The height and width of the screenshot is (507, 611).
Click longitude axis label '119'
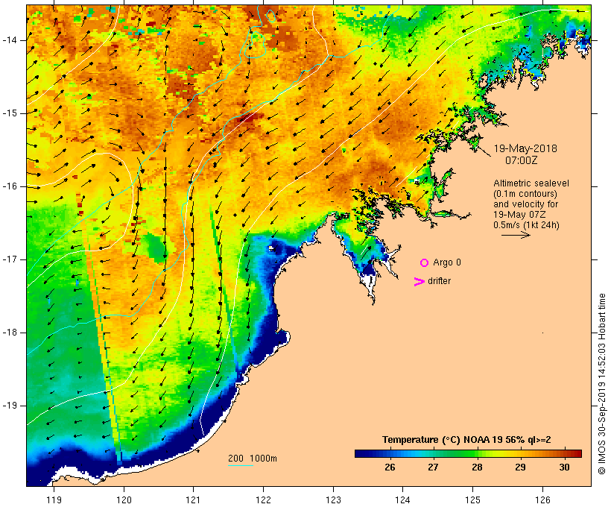(54, 500)
